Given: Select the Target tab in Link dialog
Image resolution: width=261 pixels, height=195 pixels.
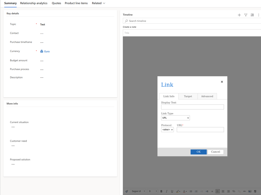Looking at the screenshot, I should [x=188, y=96].
